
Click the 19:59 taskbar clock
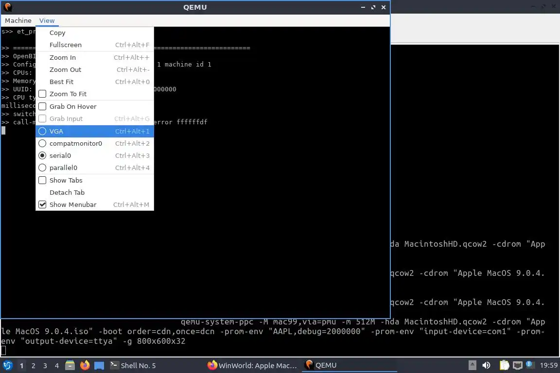pos(548,366)
